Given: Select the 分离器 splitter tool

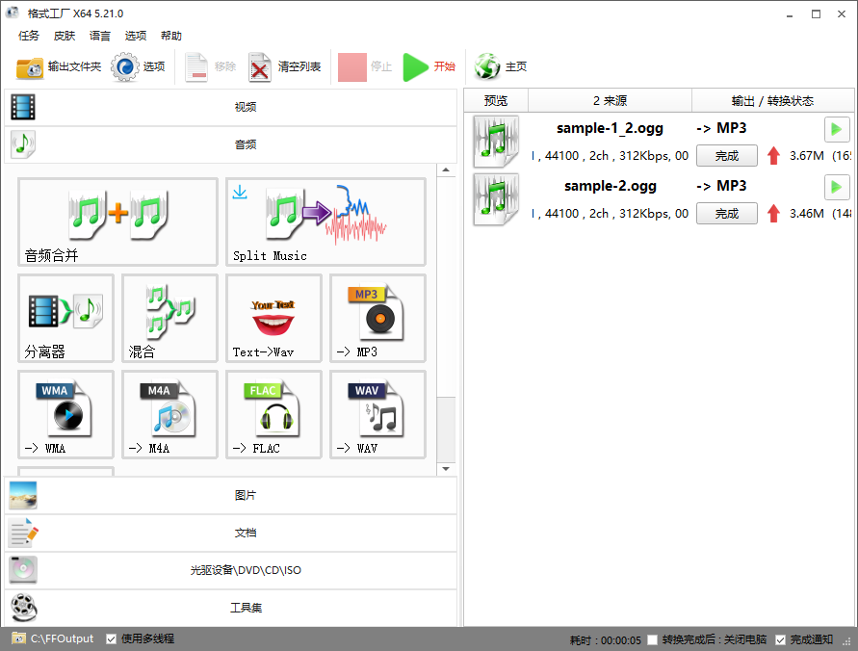Looking at the screenshot, I should [65, 319].
